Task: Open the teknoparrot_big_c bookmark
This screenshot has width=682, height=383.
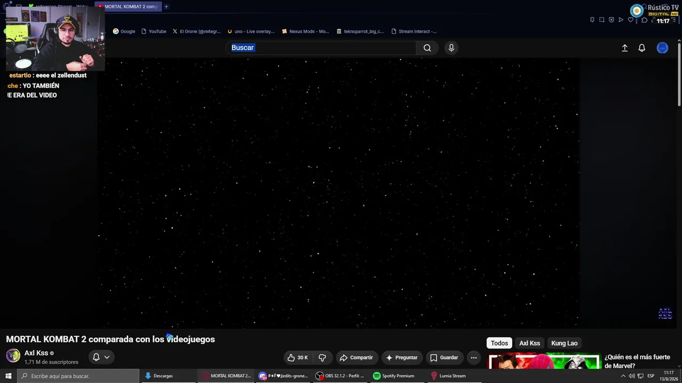Action: [x=360, y=31]
